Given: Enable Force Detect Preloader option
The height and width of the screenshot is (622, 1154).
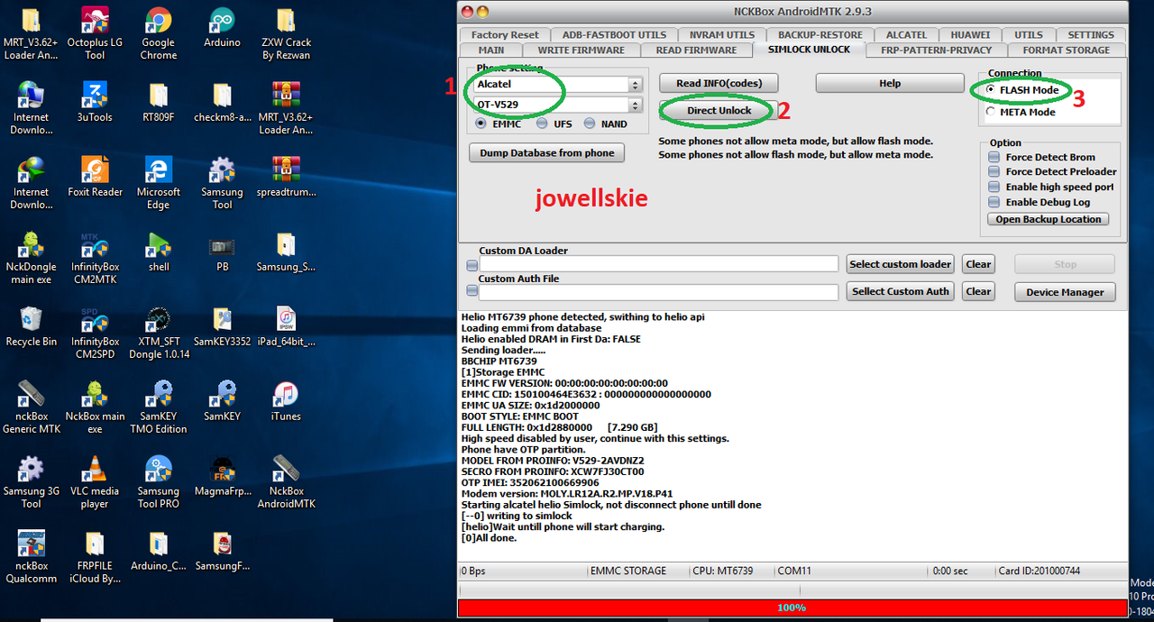Looking at the screenshot, I should [x=994, y=171].
